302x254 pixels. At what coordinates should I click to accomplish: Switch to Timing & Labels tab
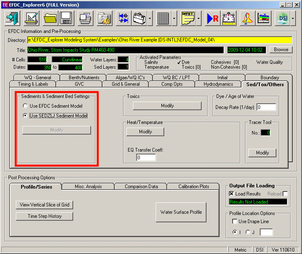coord(33,84)
